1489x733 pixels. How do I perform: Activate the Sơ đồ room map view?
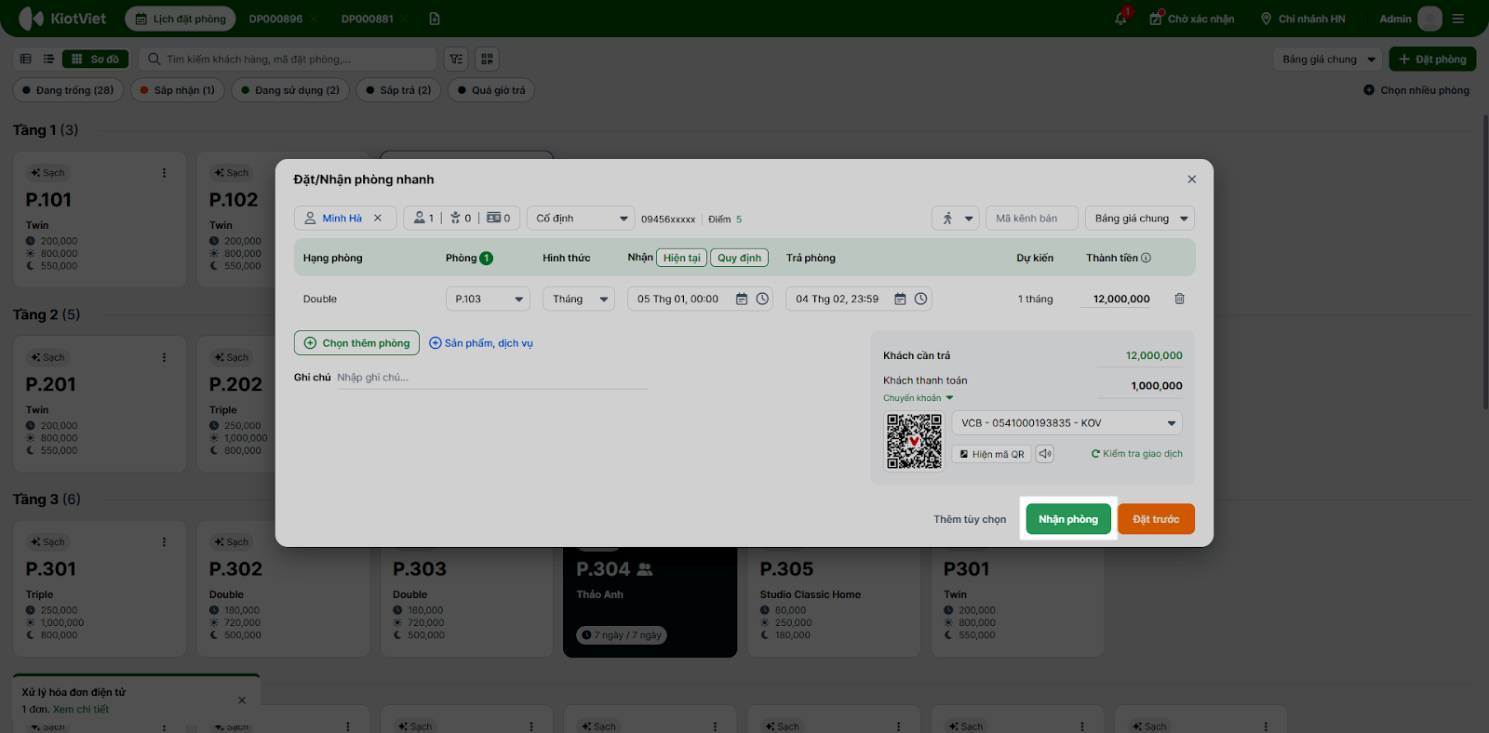tap(96, 59)
